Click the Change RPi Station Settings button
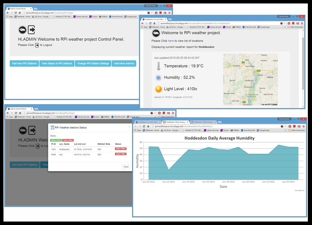The width and height of the screenshot is (312, 225). (x=93, y=64)
